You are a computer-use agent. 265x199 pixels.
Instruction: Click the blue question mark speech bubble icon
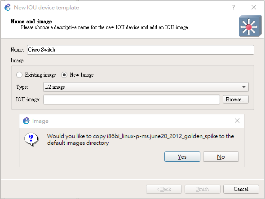pos(31,139)
